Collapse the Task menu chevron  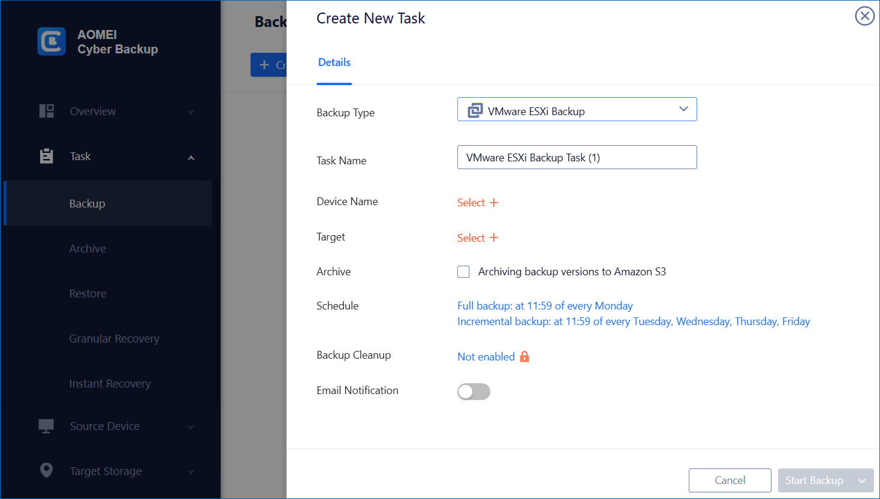[x=191, y=158]
